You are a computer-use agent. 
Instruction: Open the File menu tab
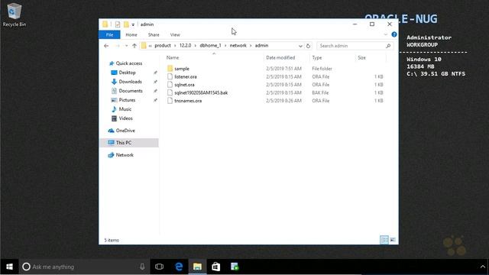[109, 34]
